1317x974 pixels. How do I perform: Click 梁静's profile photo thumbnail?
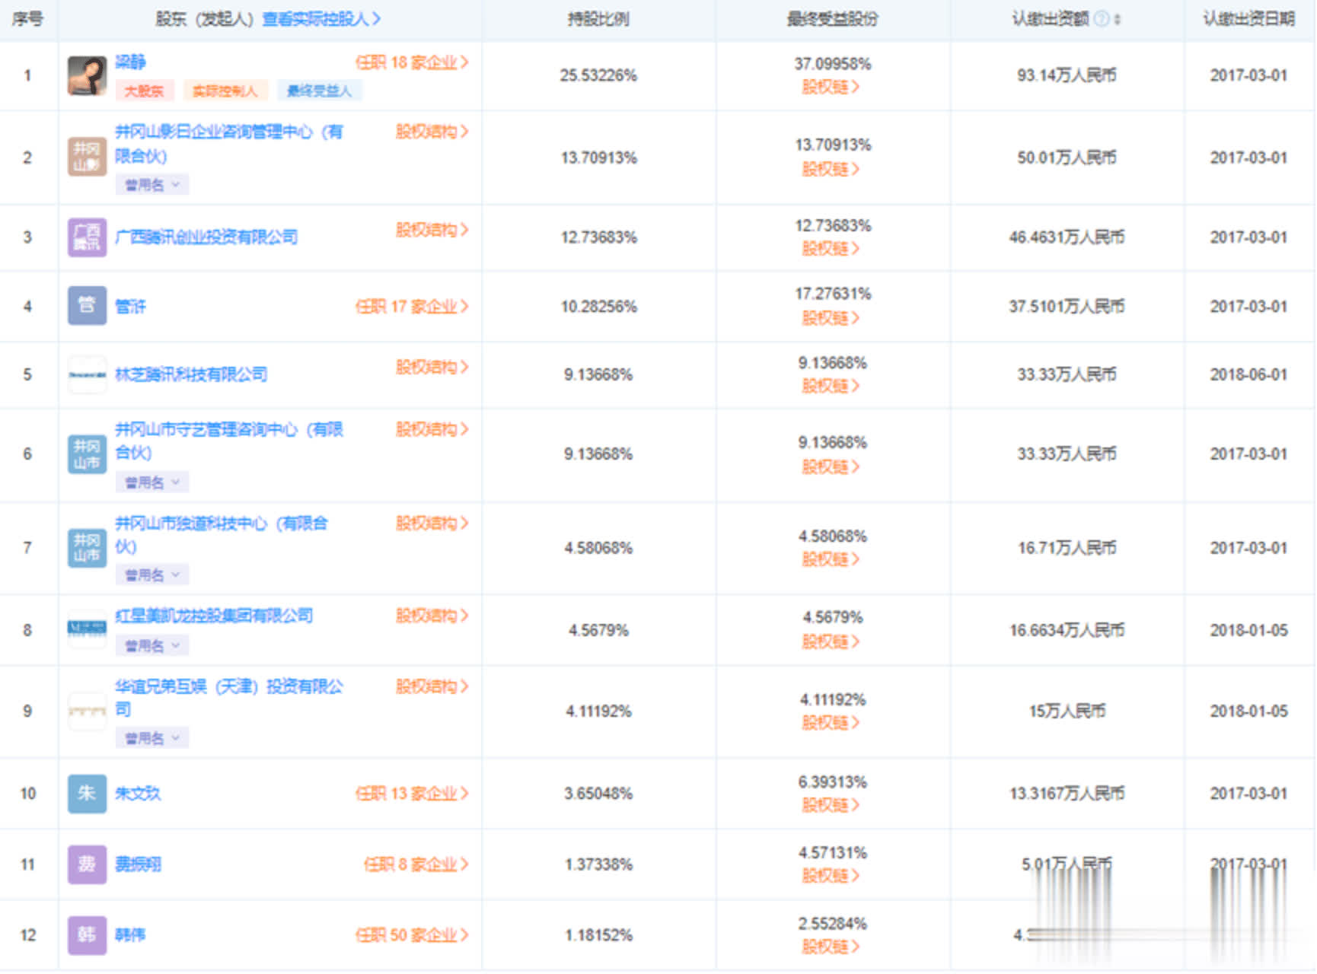tap(87, 75)
